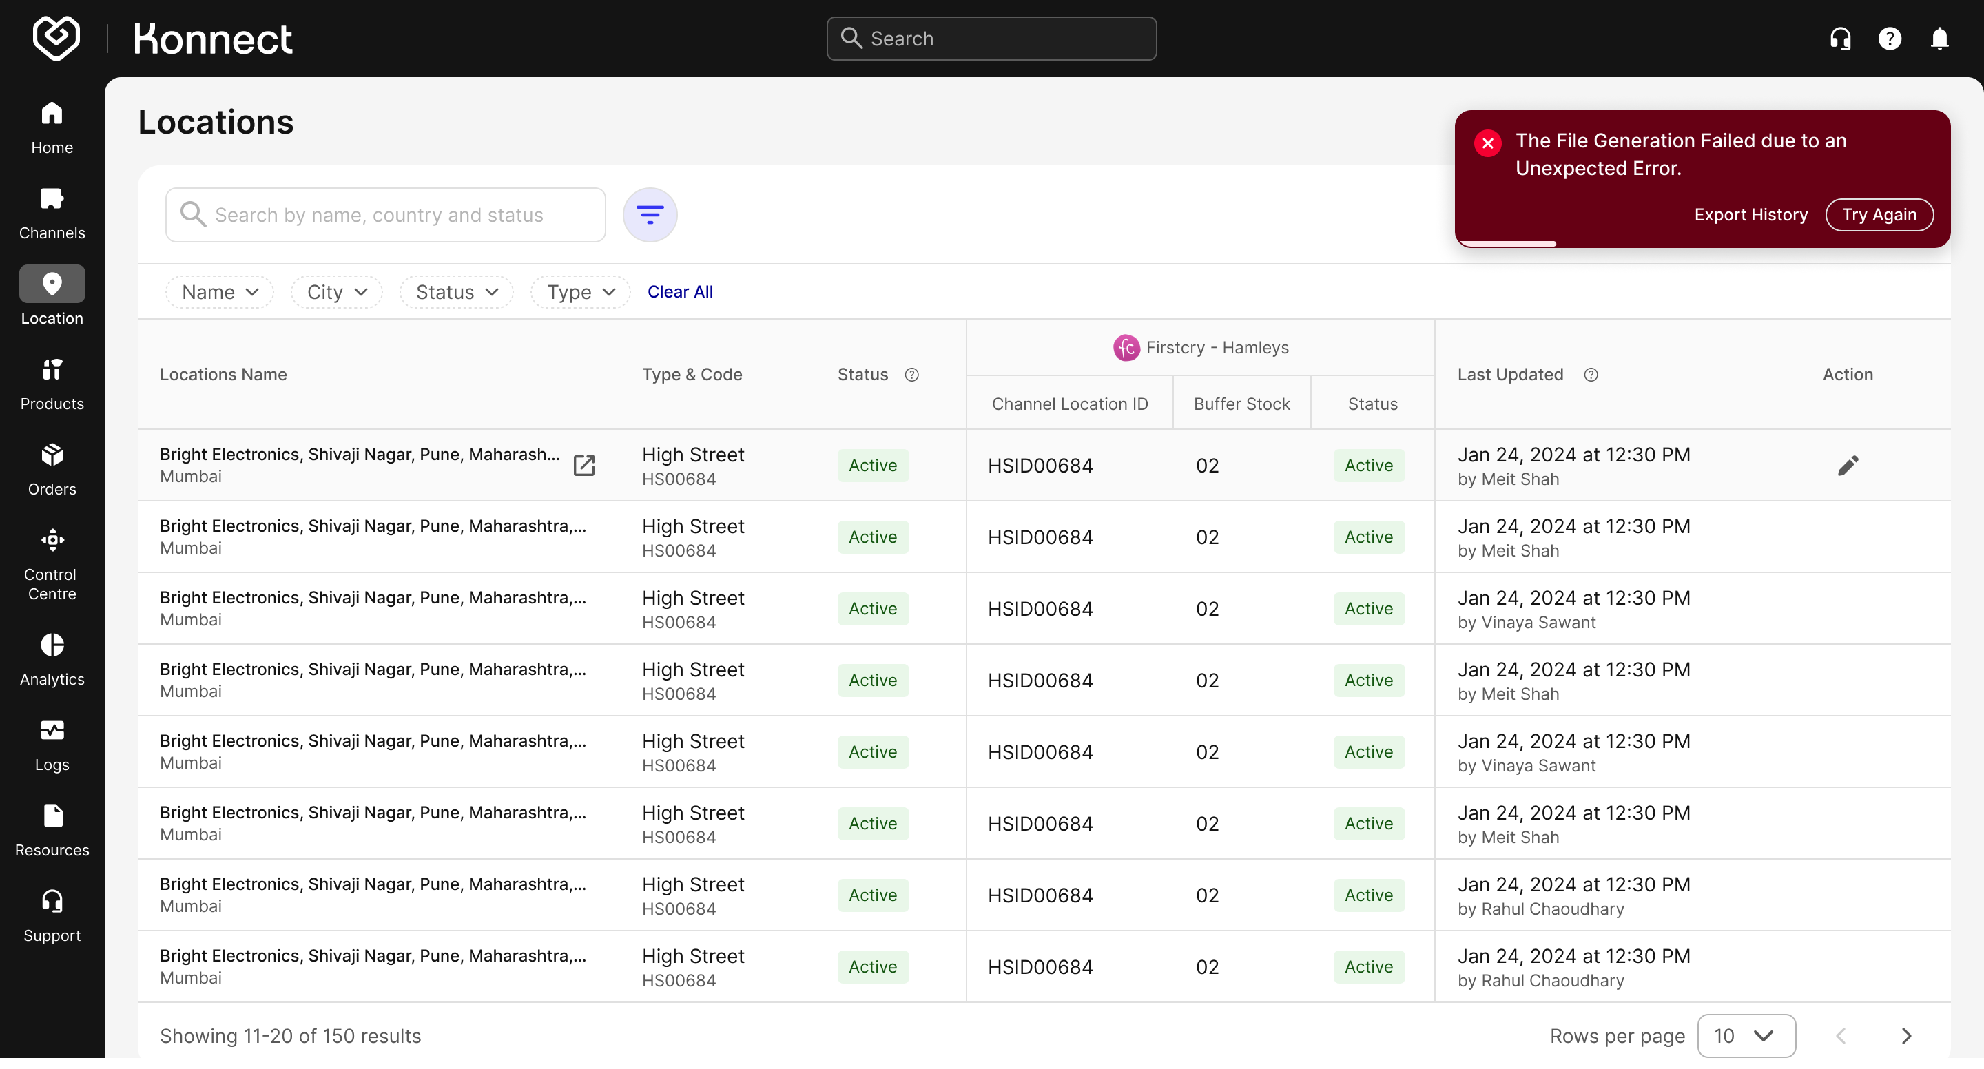Focus the global Search field
This screenshot has height=1069, width=1984.
991,39
